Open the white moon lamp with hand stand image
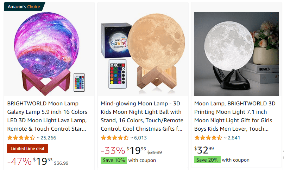The height and width of the screenshot is (170, 284). pos(236,54)
